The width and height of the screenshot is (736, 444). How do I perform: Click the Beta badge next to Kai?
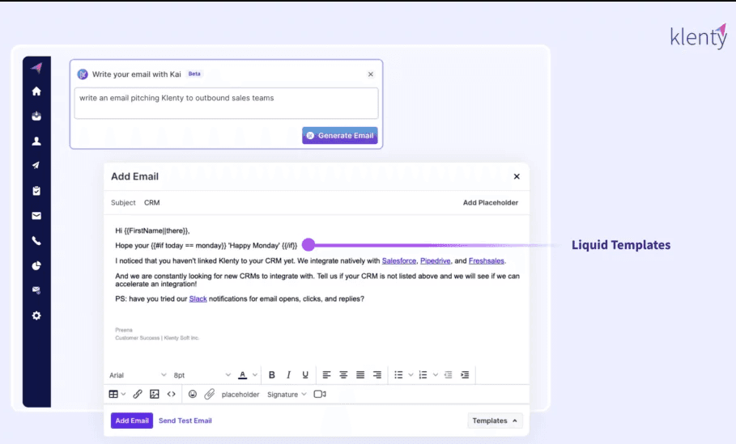194,74
